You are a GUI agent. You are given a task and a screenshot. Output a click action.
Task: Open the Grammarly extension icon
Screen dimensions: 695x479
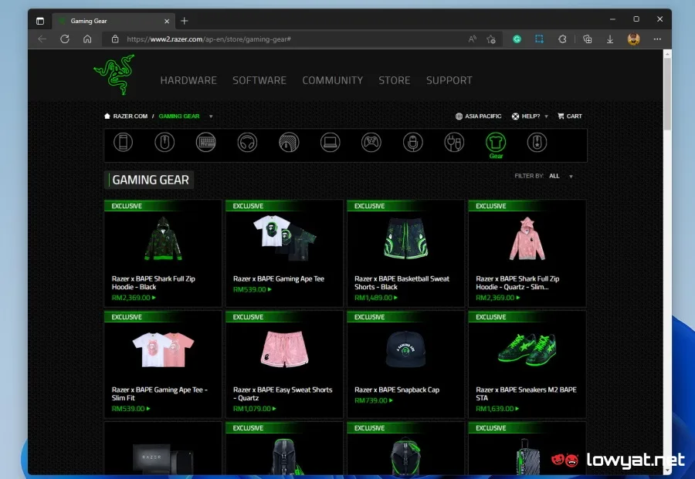(517, 39)
